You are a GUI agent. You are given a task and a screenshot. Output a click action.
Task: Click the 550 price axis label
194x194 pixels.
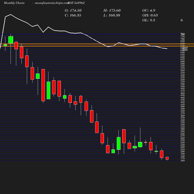click(x=182, y=73)
